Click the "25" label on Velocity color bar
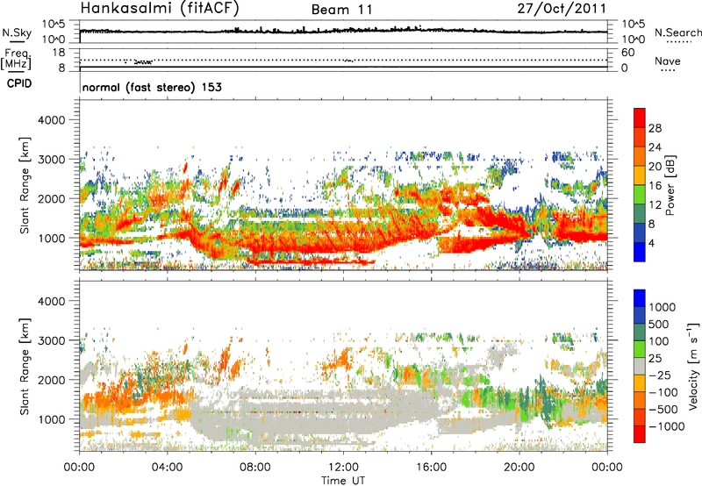The height and width of the screenshot is (486, 702). [x=655, y=359]
